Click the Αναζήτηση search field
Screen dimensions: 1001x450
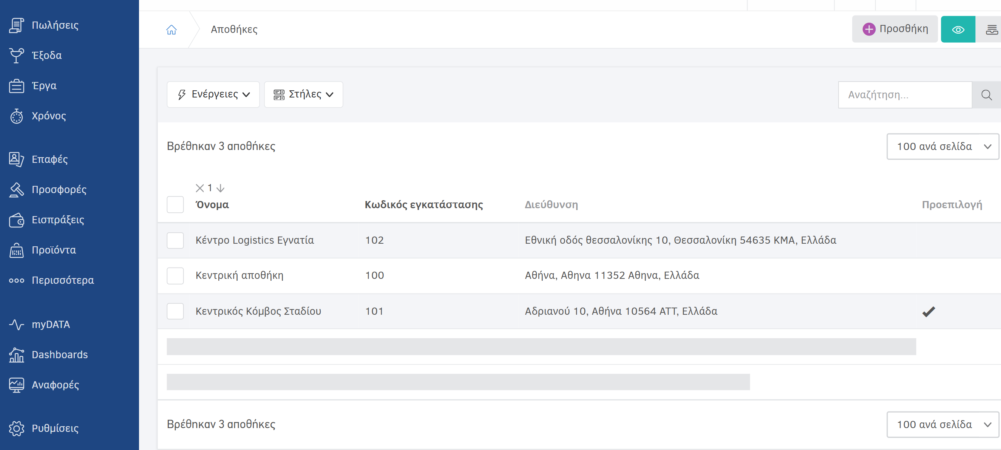(x=905, y=95)
